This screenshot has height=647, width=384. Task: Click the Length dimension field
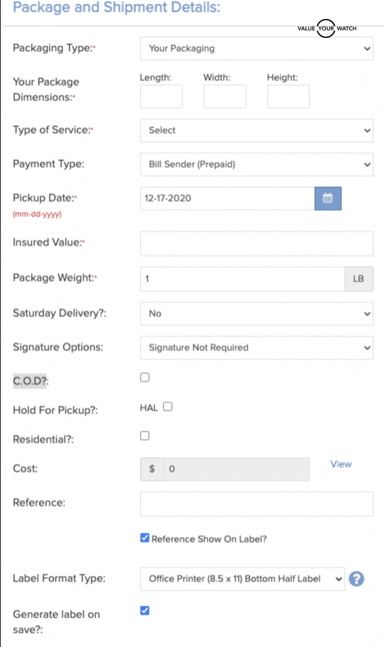point(161,97)
